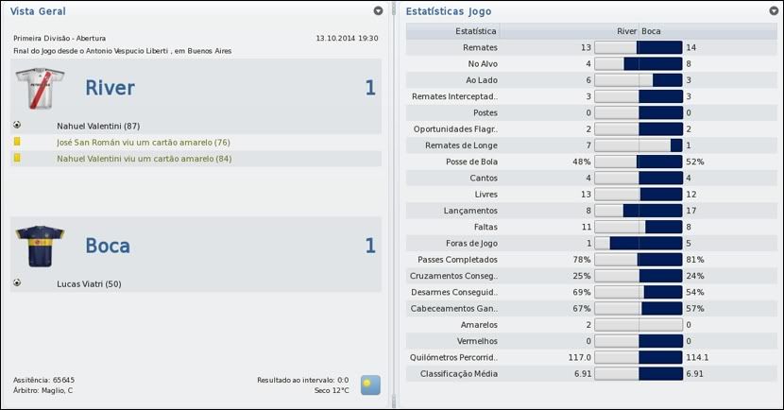Select goalscorer Nahuel Valentini (87)

pos(98,126)
